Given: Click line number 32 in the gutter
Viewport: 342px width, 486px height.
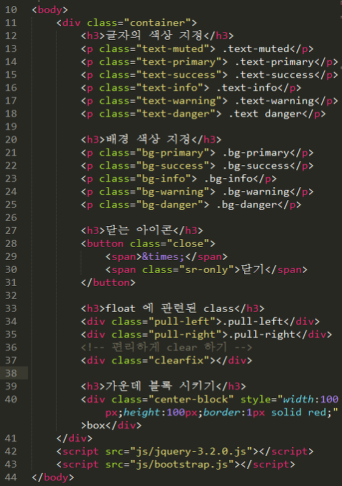Looking at the screenshot, I should point(11,295).
